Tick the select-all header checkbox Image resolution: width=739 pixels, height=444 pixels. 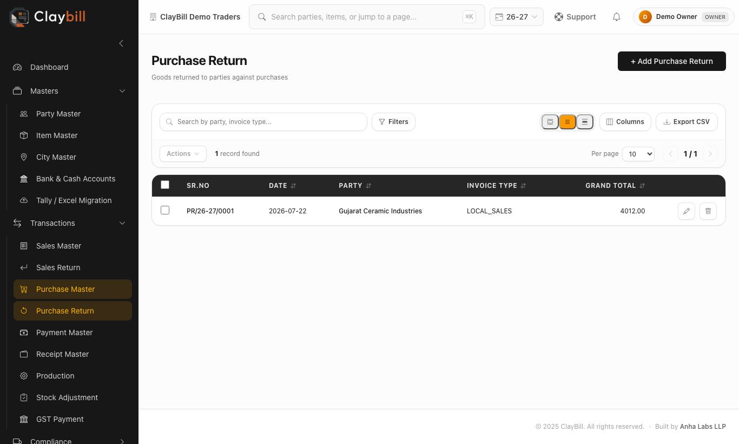coord(165,185)
